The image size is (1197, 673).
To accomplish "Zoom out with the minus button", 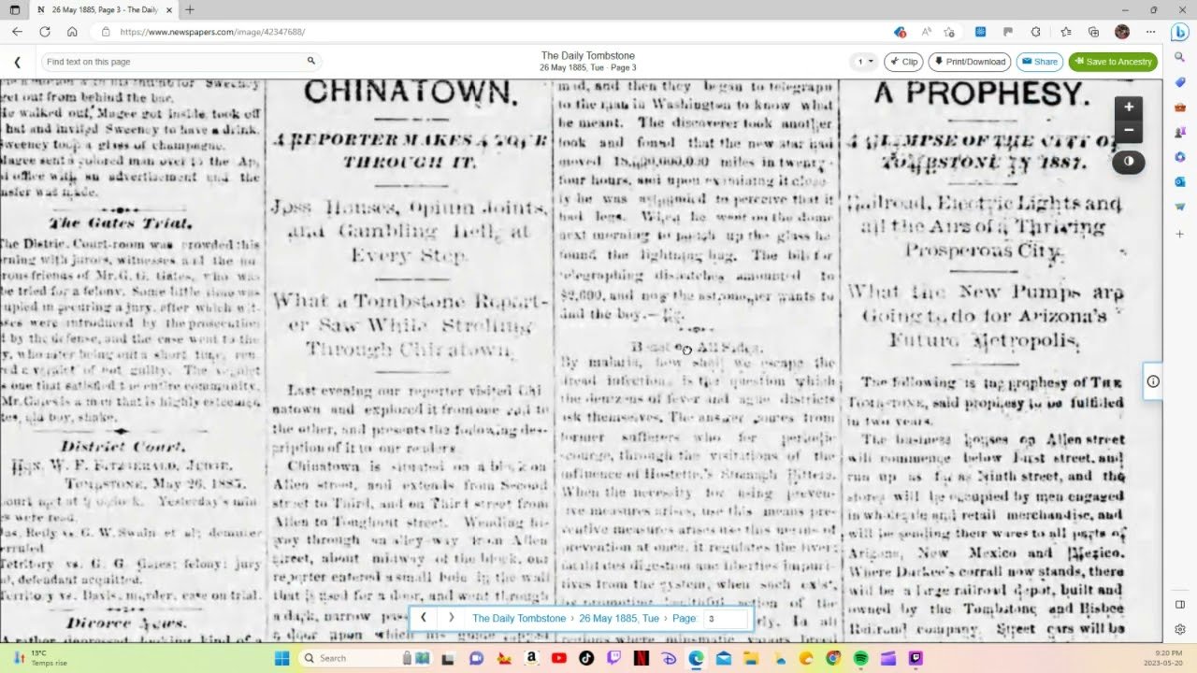I will pyautogui.click(x=1129, y=131).
